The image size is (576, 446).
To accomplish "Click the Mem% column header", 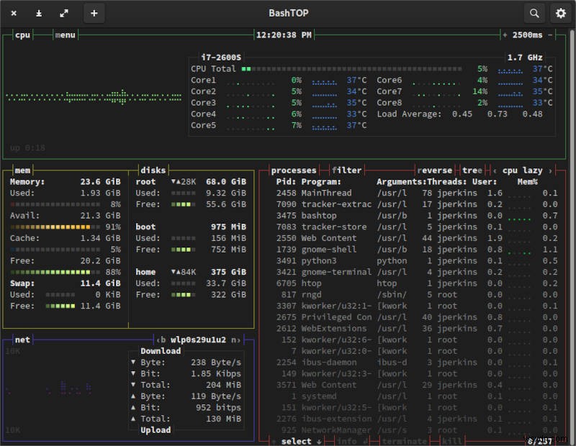I will click(x=527, y=182).
